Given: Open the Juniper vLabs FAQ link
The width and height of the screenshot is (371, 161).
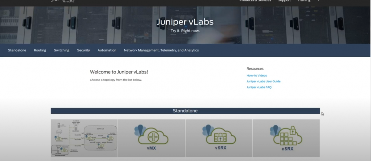Looking at the screenshot, I should coord(259,87).
